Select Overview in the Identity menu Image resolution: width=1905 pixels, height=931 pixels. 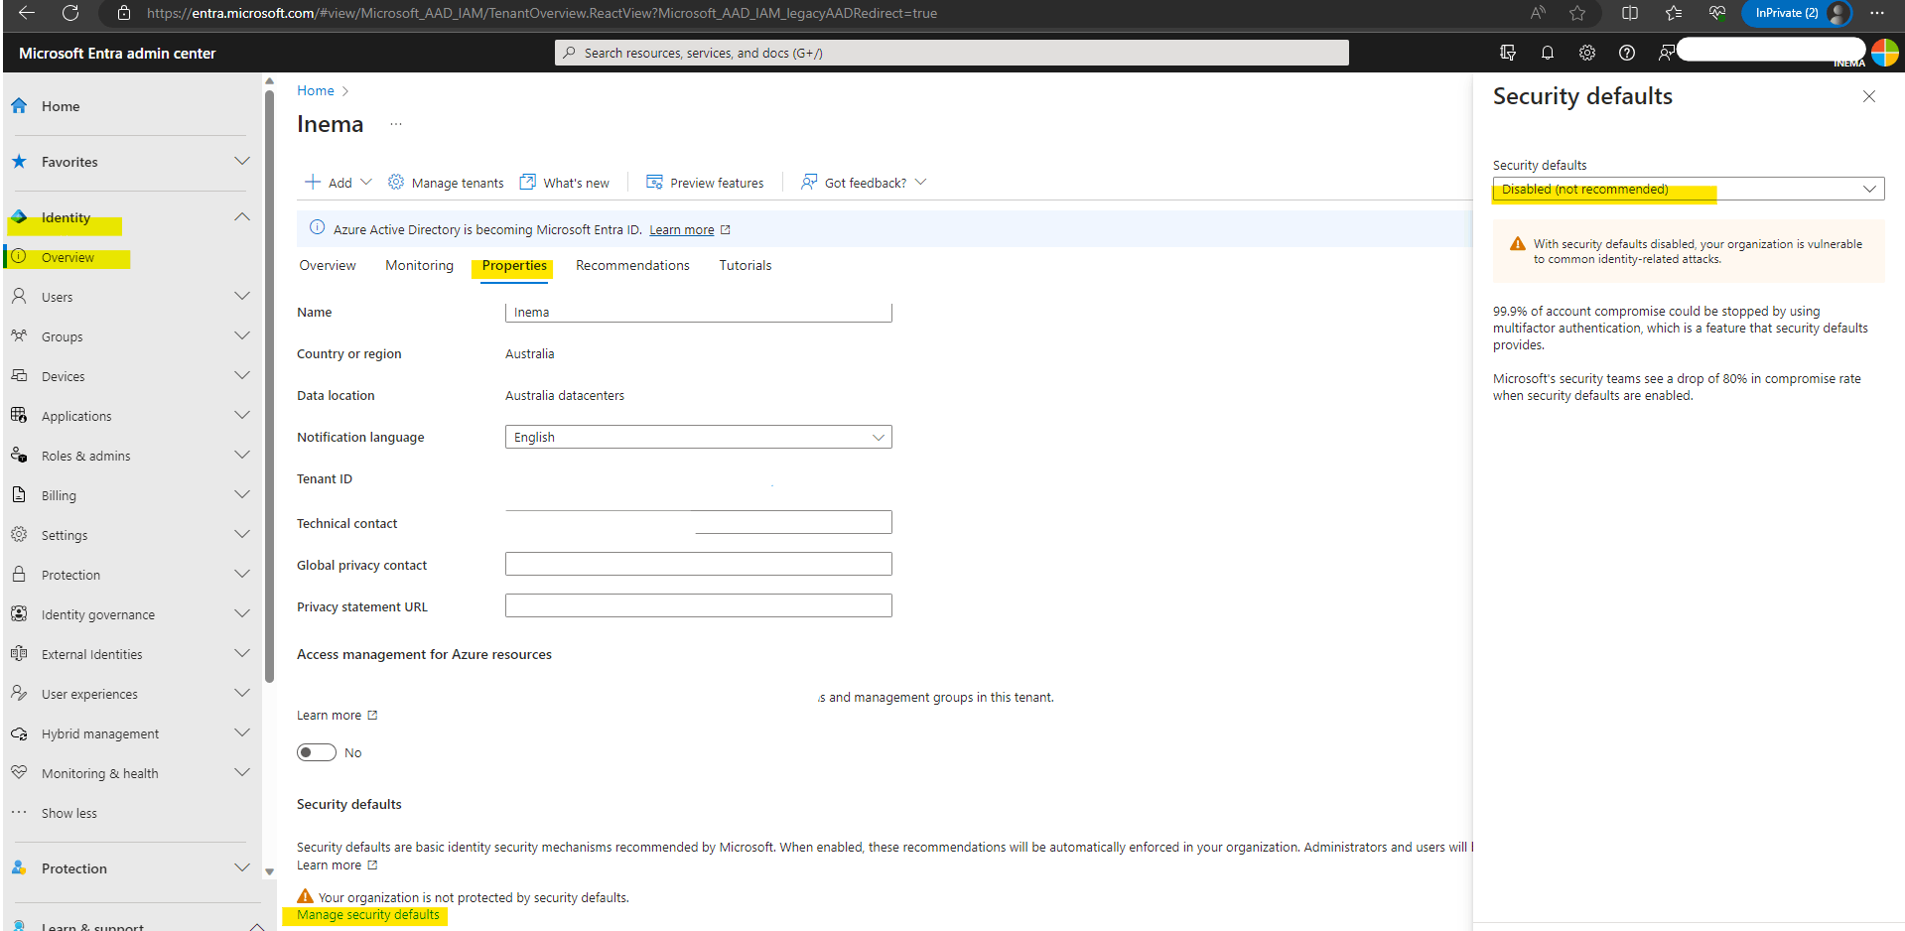tap(68, 257)
